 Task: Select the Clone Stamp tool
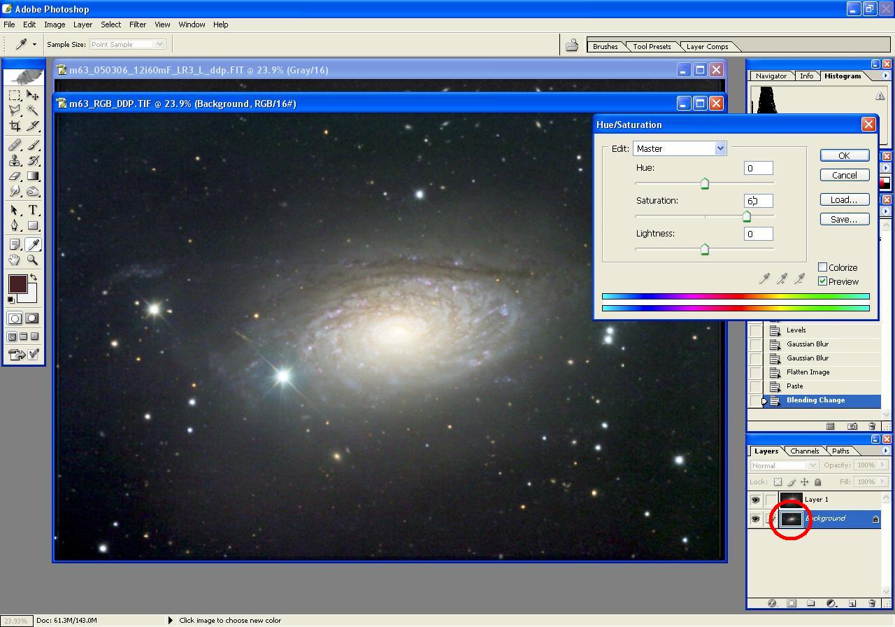pos(15,160)
